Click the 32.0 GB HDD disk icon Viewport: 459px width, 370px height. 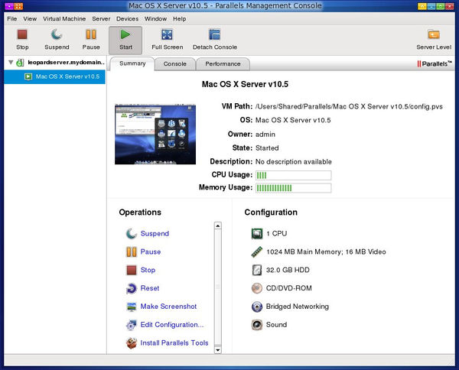257,270
